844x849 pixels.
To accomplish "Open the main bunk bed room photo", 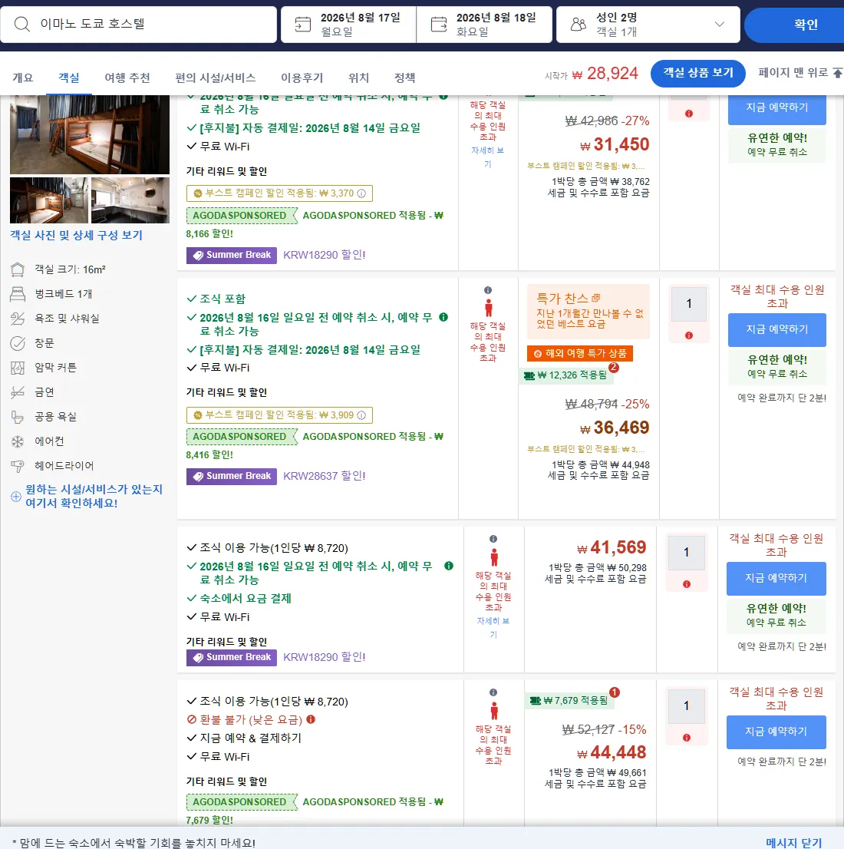I will tap(89, 134).
